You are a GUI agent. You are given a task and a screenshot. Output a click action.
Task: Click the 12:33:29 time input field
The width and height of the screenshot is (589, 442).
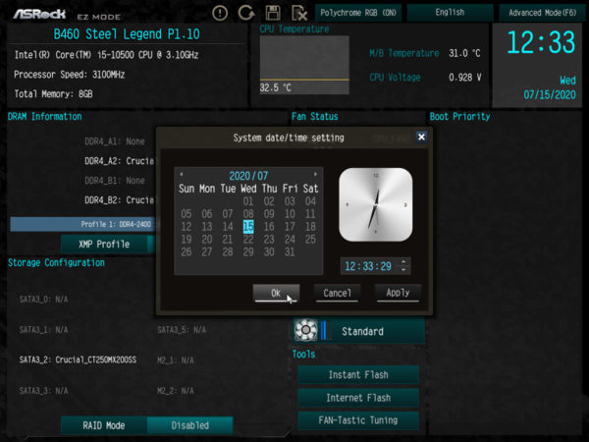pos(369,266)
